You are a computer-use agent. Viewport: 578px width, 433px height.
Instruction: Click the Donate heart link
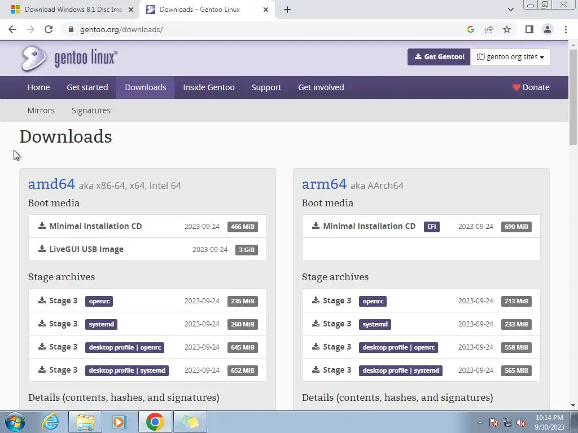[x=531, y=87]
